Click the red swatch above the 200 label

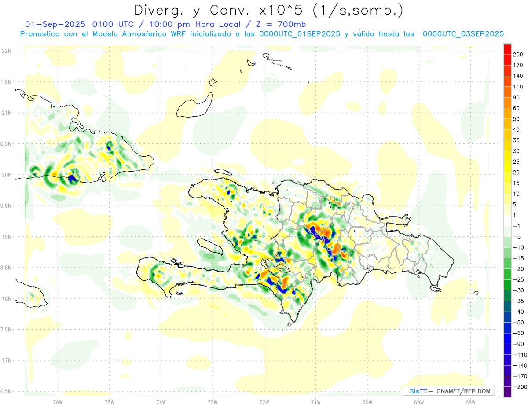[x=507, y=49]
